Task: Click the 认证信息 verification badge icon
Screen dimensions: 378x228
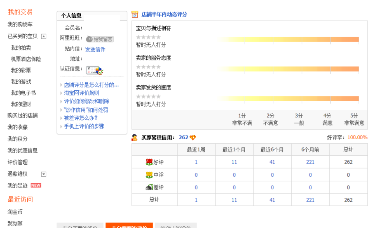Action: click(94, 70)
